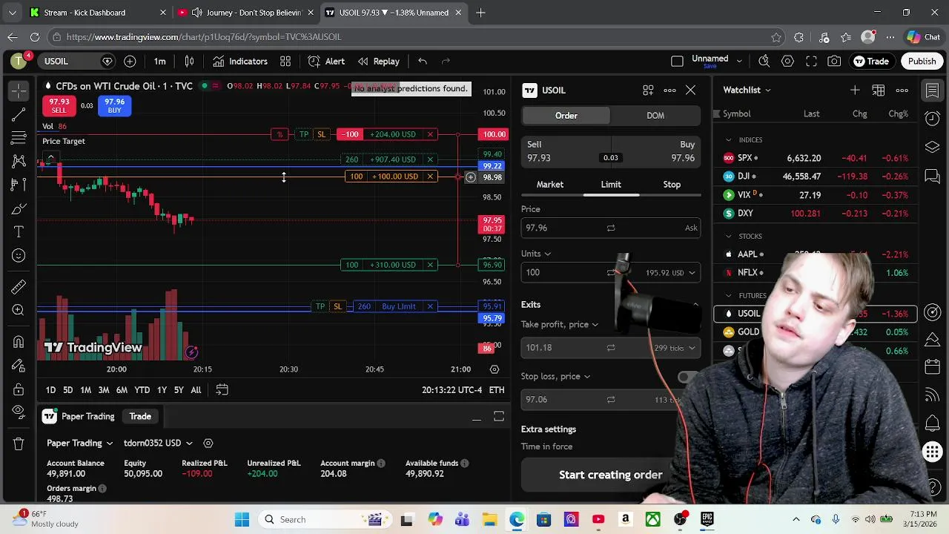Image resolution: width=949 pixels, height=534 pixels.
Task: Open the go to date calendar
Action: [x=222, y=389]
